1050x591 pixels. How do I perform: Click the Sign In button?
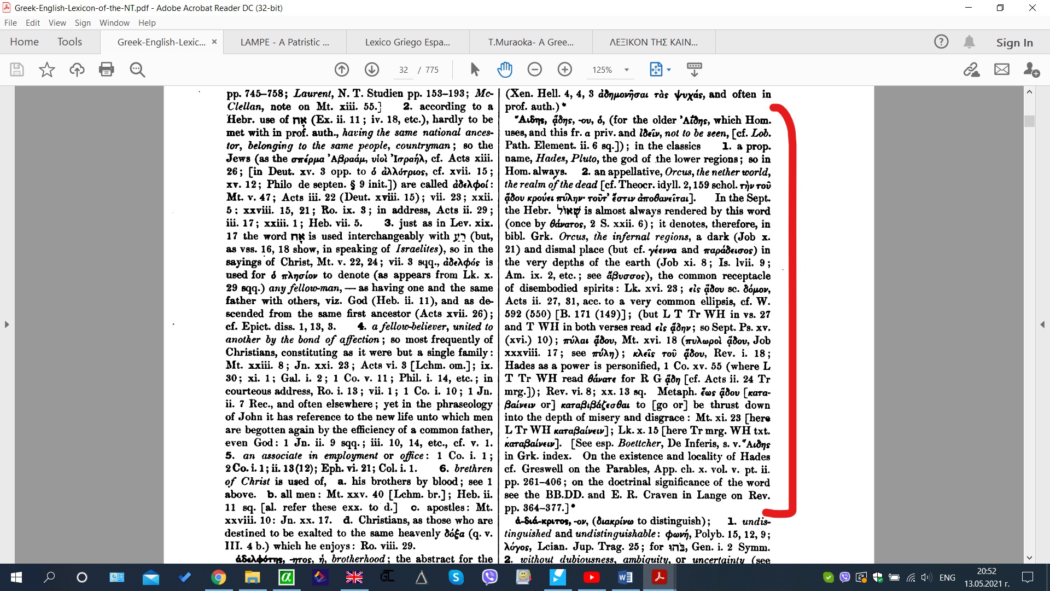click(1014, 42)
